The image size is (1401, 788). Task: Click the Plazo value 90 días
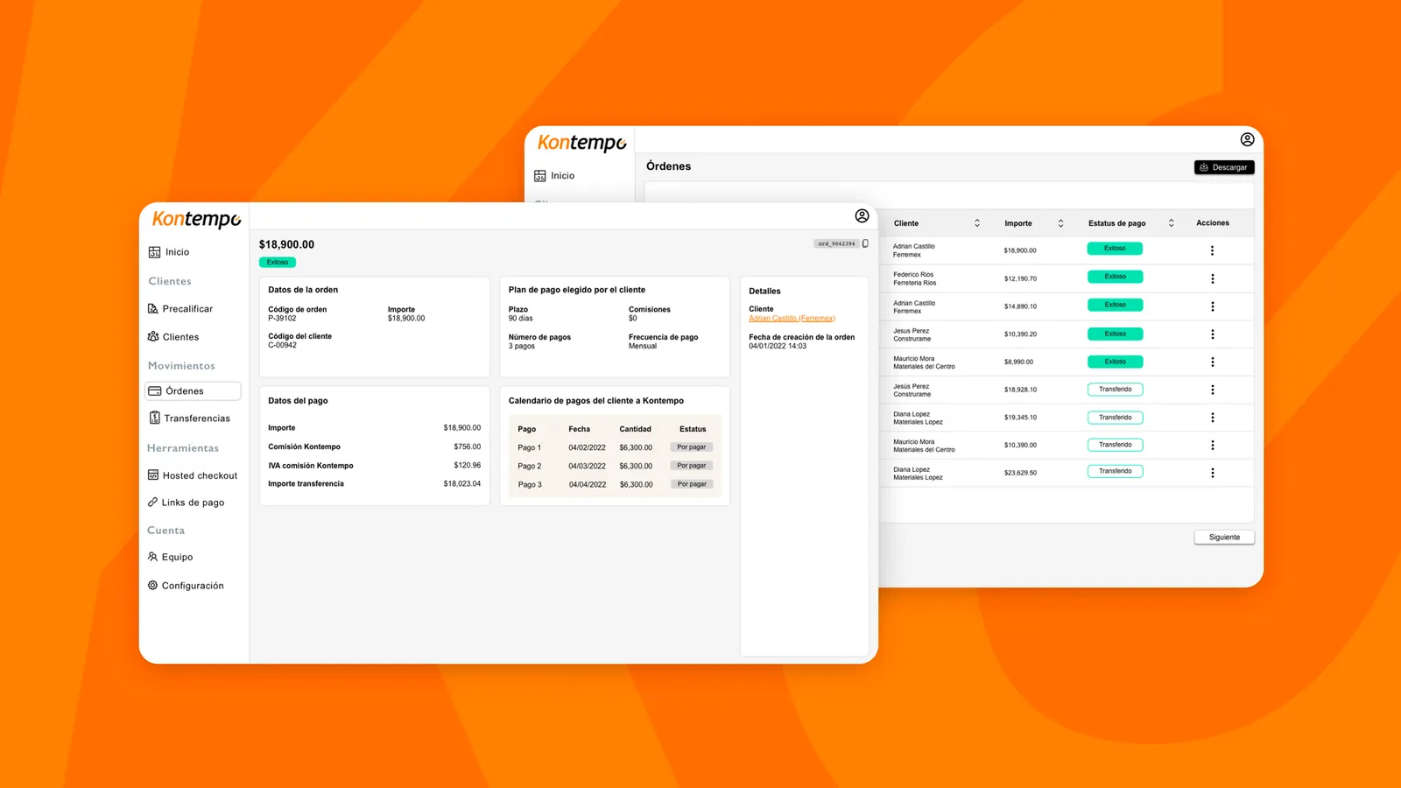click(520, 319)
